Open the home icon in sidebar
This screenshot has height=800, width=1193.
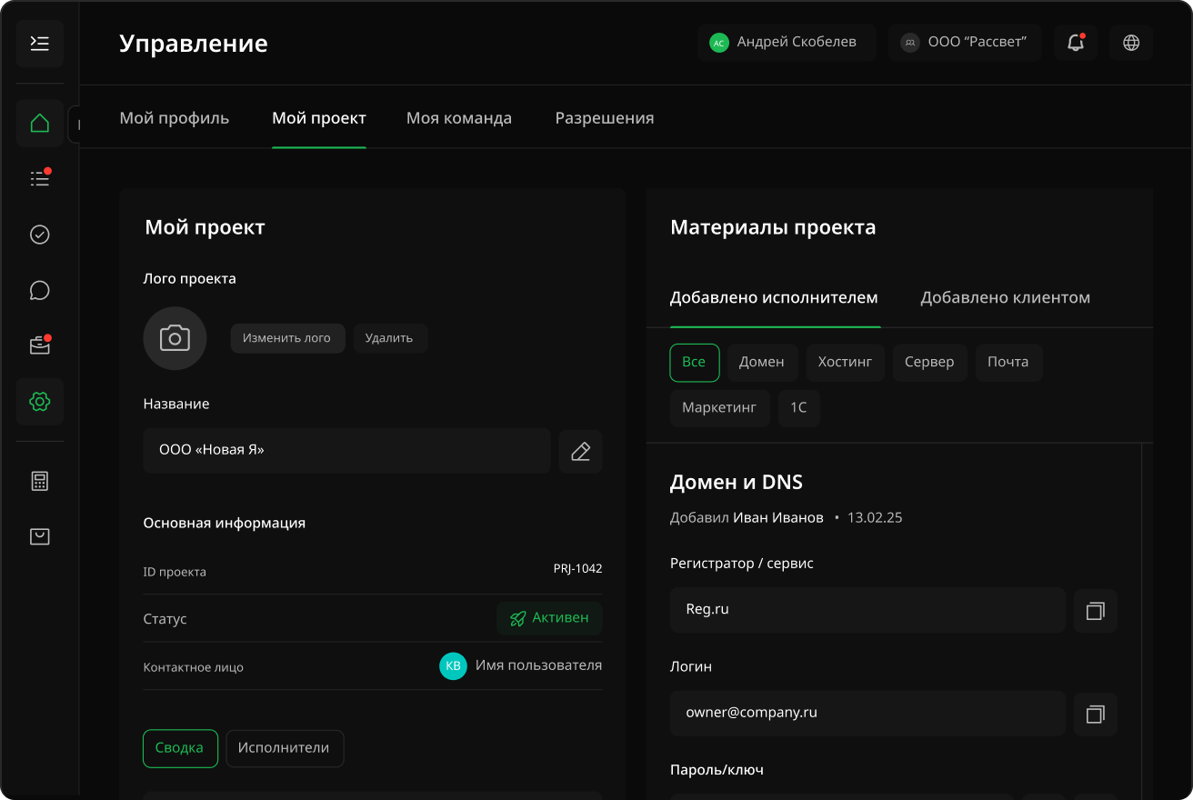pos(39,123)
